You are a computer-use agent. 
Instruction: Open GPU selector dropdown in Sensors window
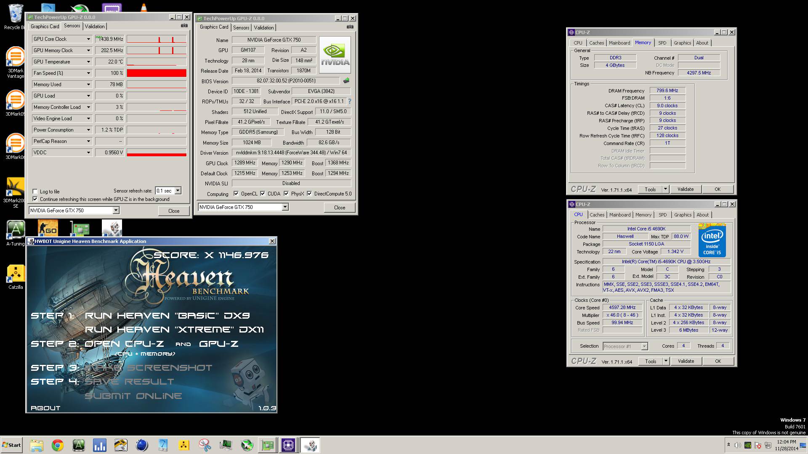pos(116,210)
